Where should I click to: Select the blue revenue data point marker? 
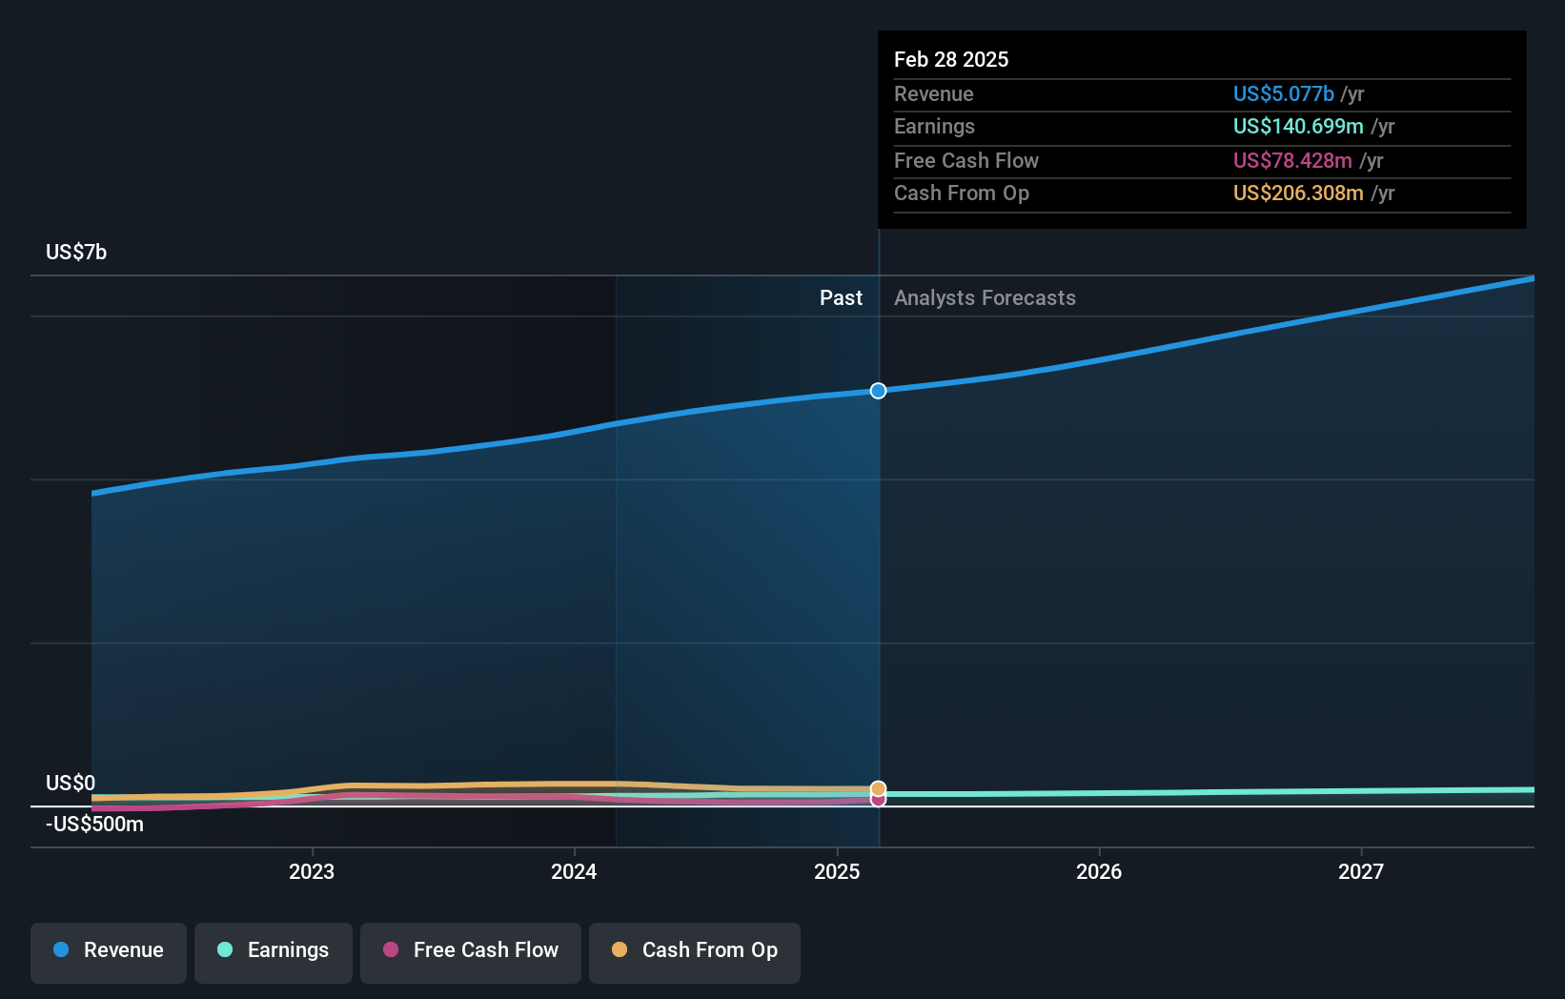click(x=878, y=390)
